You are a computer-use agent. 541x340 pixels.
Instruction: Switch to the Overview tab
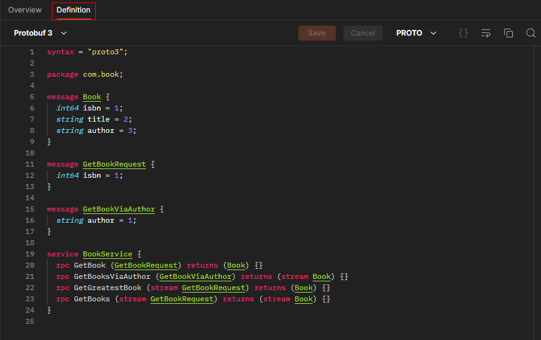tap(25, 10)
